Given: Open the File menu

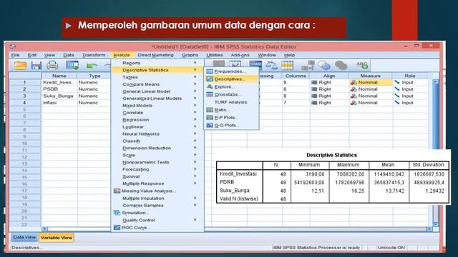Looking at the screenshot, I should (x=15, y=55).
